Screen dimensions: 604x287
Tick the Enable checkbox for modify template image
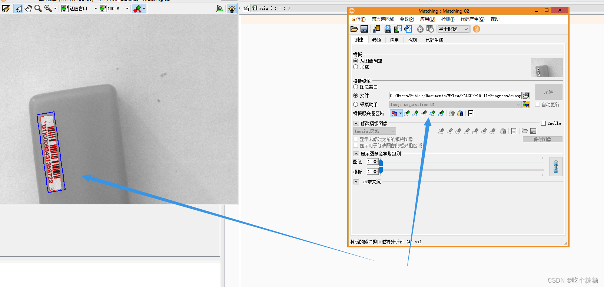pyautogui.click(x=543, y=123)
